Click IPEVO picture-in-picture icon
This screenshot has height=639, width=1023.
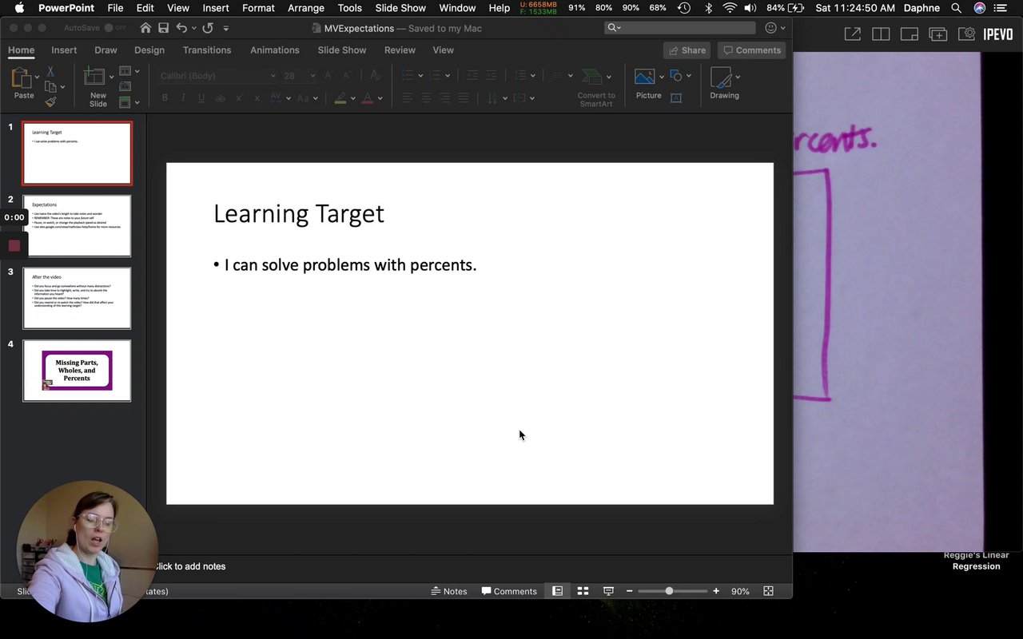tap(910, 34)
